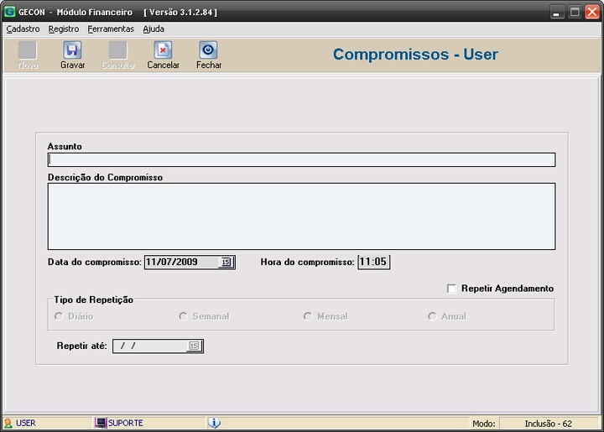Image resolution: width=604 pixels, height=432 pixels.
Task: Click the Descrição do Compromisso text area
Action: pyautogui.click(x=301, y=216)
